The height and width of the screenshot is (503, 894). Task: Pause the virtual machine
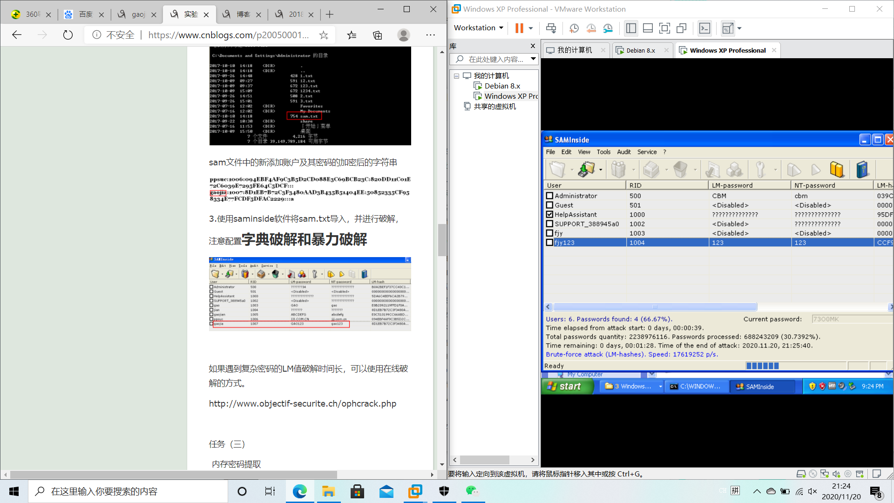coord(519,28)
